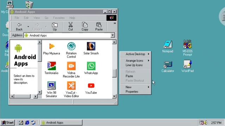Click the Back toolbar button

[x=19, y=27]
